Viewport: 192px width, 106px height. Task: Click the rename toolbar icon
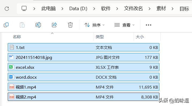38,25
